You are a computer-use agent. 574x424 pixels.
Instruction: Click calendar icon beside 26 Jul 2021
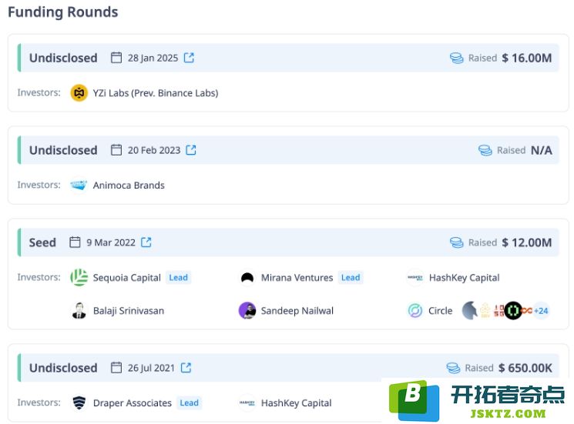click(116, 367)
